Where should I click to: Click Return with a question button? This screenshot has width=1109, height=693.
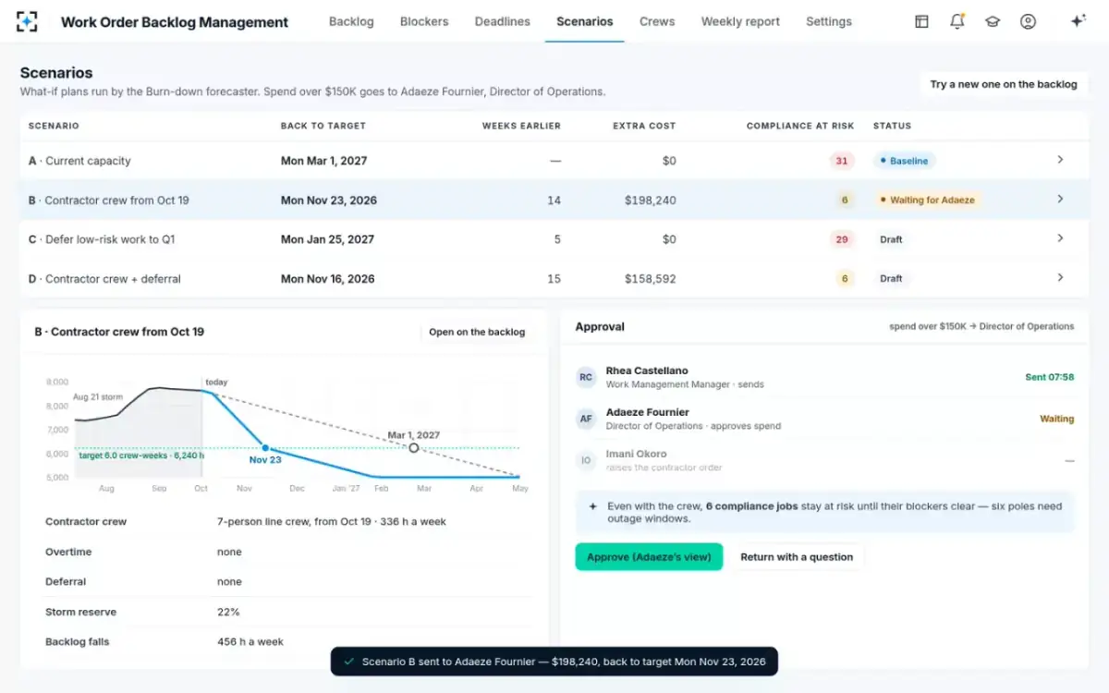click(797, 557)
